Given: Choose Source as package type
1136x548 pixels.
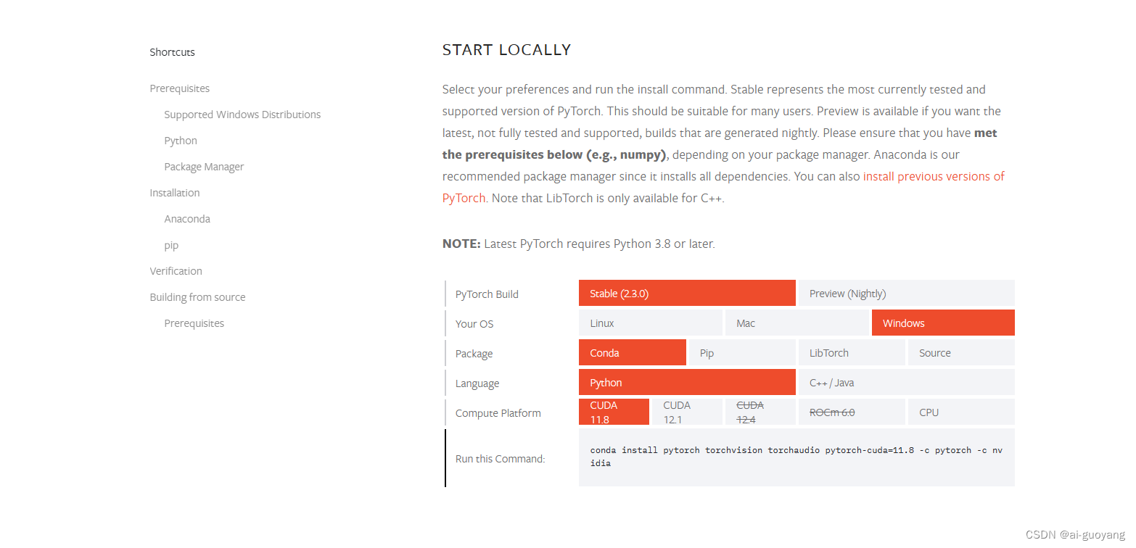Looking at the screenshot, I should [961, 353].
